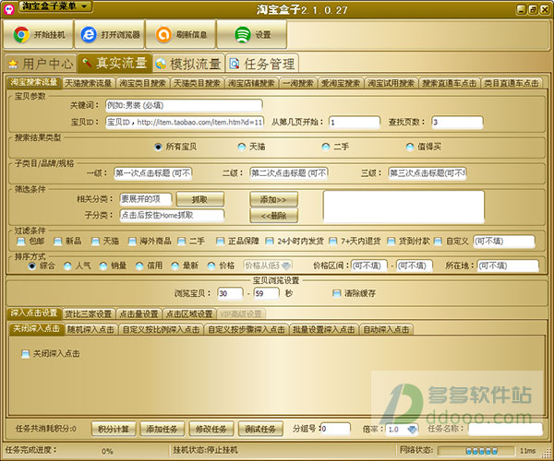Image resolution: width=554 pixels, height=461 pixels.
Task: Open the 一淘搜索 tab
Action: (298, 83)
